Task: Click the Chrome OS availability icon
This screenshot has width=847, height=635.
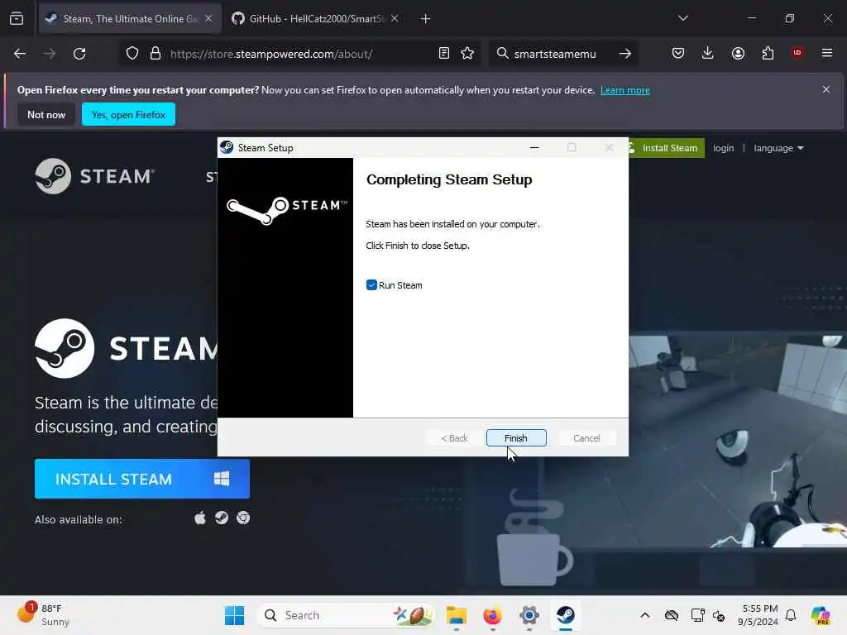Action: tap(243, 518)
